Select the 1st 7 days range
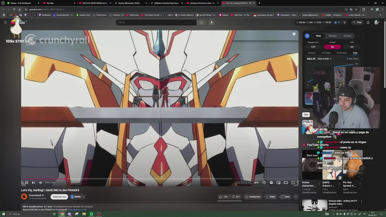This screenshot has height=217, width=386. coord(326,53)
